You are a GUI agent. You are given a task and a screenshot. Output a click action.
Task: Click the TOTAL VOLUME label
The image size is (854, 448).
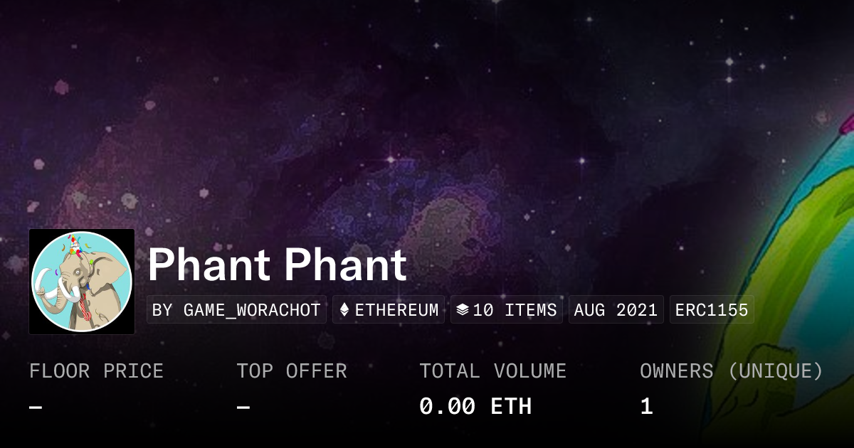click(492, 371)
